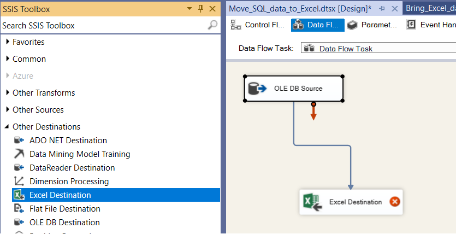Collapse the Other Destinations group
Screen dimensions: 456x234
pyautogui.click(x=8, y=127)
